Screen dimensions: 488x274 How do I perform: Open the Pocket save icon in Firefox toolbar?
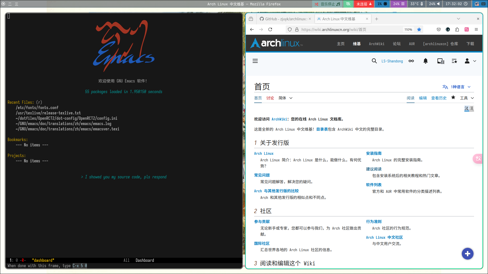tap(439, 29)
